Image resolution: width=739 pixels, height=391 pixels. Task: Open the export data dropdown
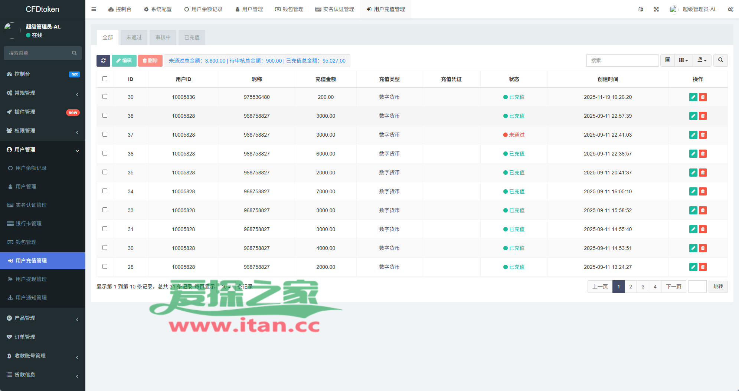tap(702, 60)
